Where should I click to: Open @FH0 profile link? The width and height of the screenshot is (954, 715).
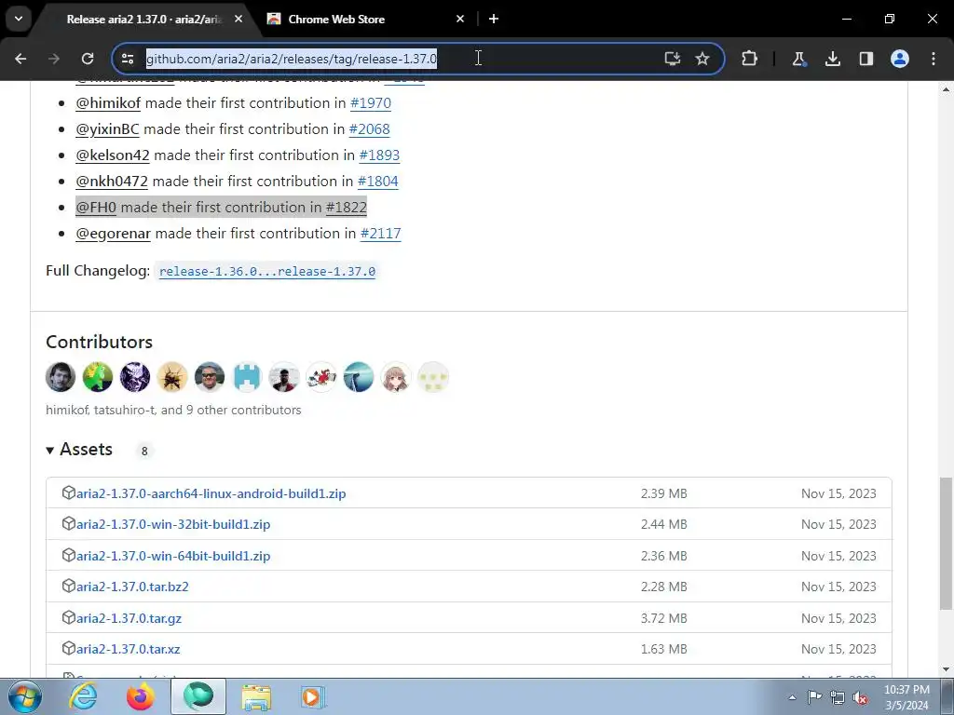point(96,208)
